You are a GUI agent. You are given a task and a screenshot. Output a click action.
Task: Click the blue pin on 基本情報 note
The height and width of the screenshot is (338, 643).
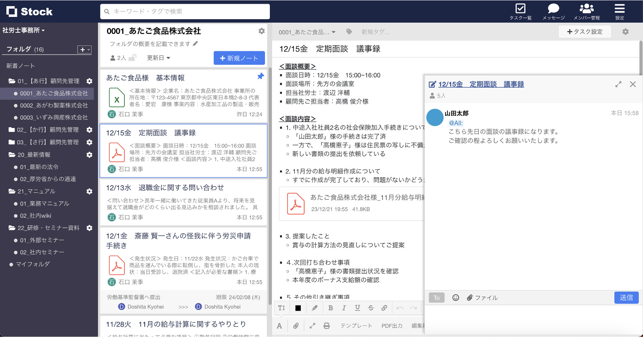pyautogui.click(x=260, y=76)
